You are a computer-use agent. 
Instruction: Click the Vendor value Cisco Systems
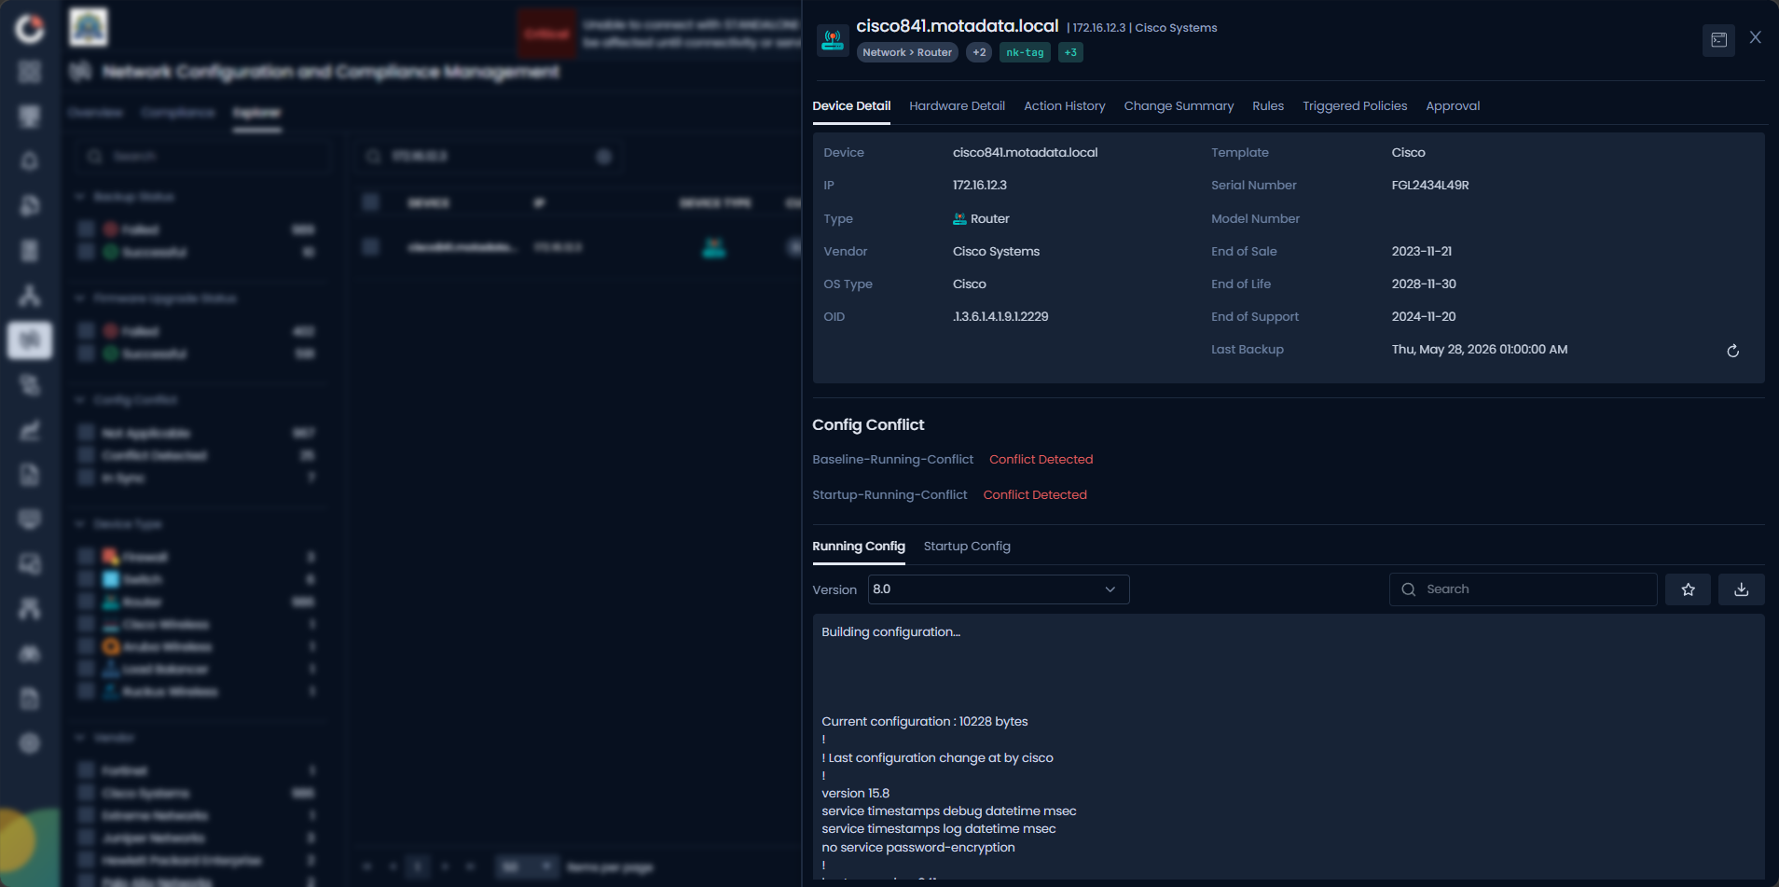point(996,252)
